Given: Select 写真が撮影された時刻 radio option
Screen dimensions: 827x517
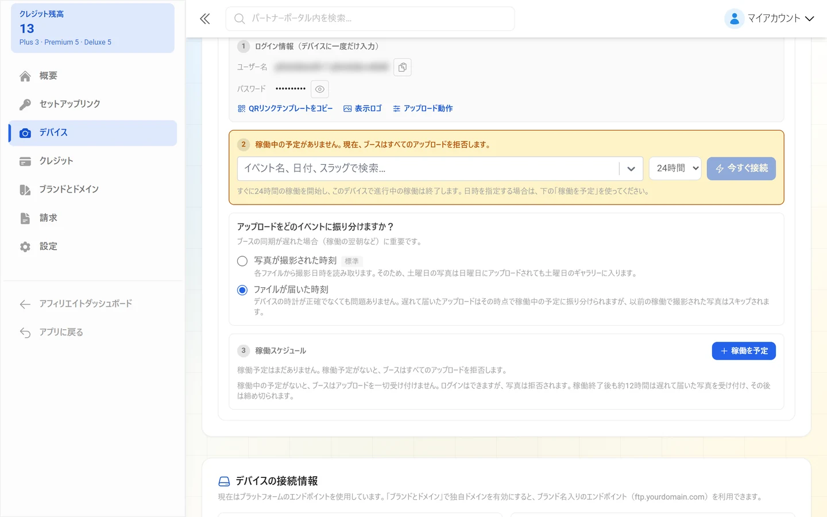Looking at the screenshot, I should (242, 261).
